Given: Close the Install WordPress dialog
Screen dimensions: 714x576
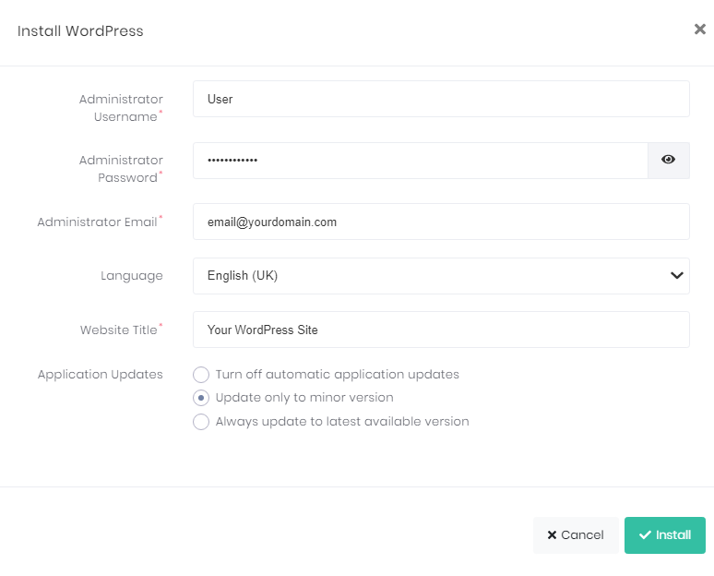Looking at the screenshot, I should [700, 30].
